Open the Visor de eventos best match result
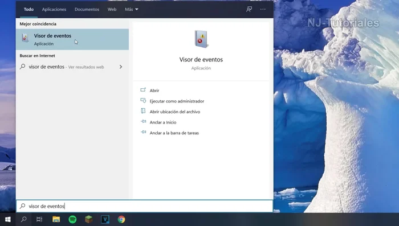This screenshot has height=226, width=399. pos(72,39)
